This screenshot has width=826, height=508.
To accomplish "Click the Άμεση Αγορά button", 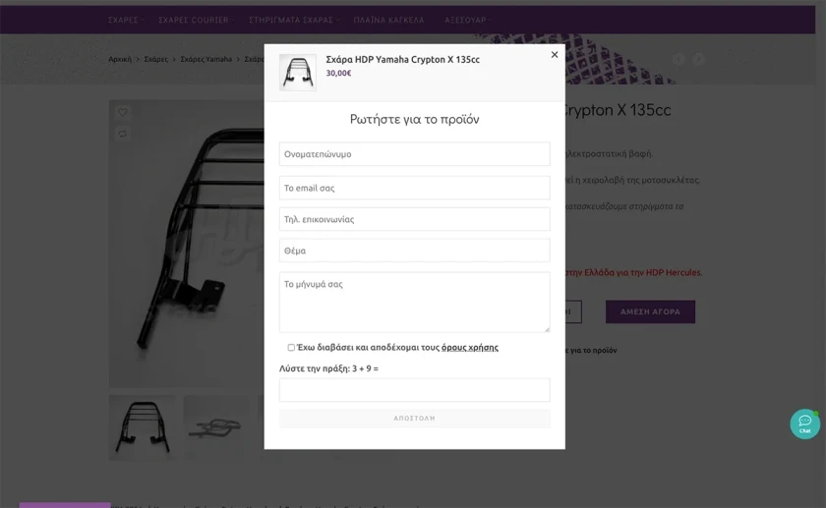I will (650, 311).
